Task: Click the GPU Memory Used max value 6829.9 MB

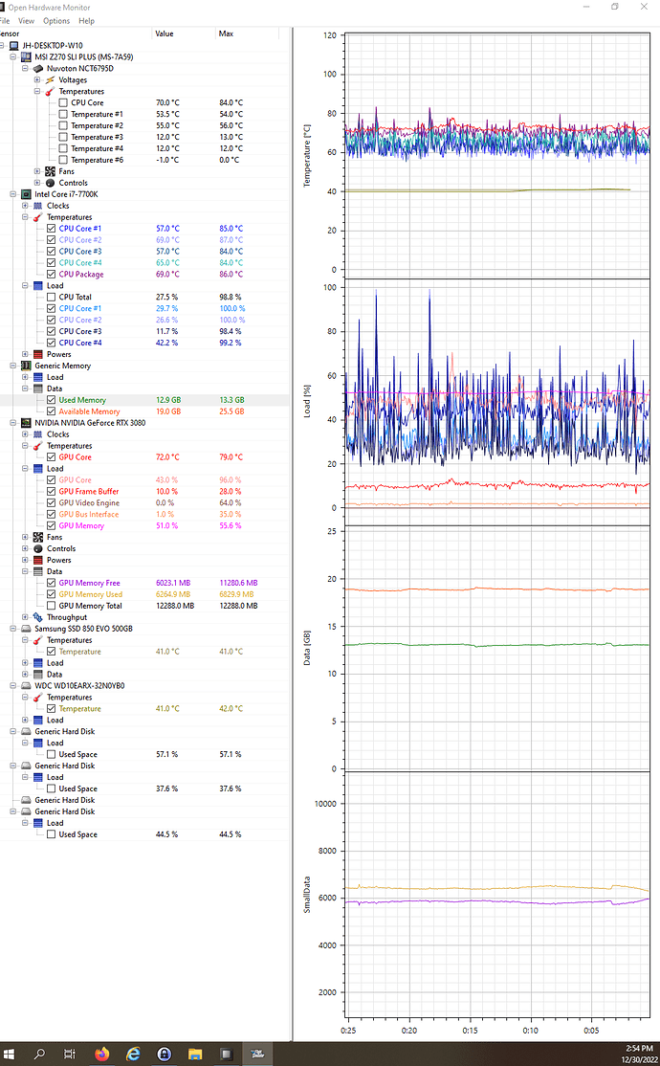Action: [236, 594]
